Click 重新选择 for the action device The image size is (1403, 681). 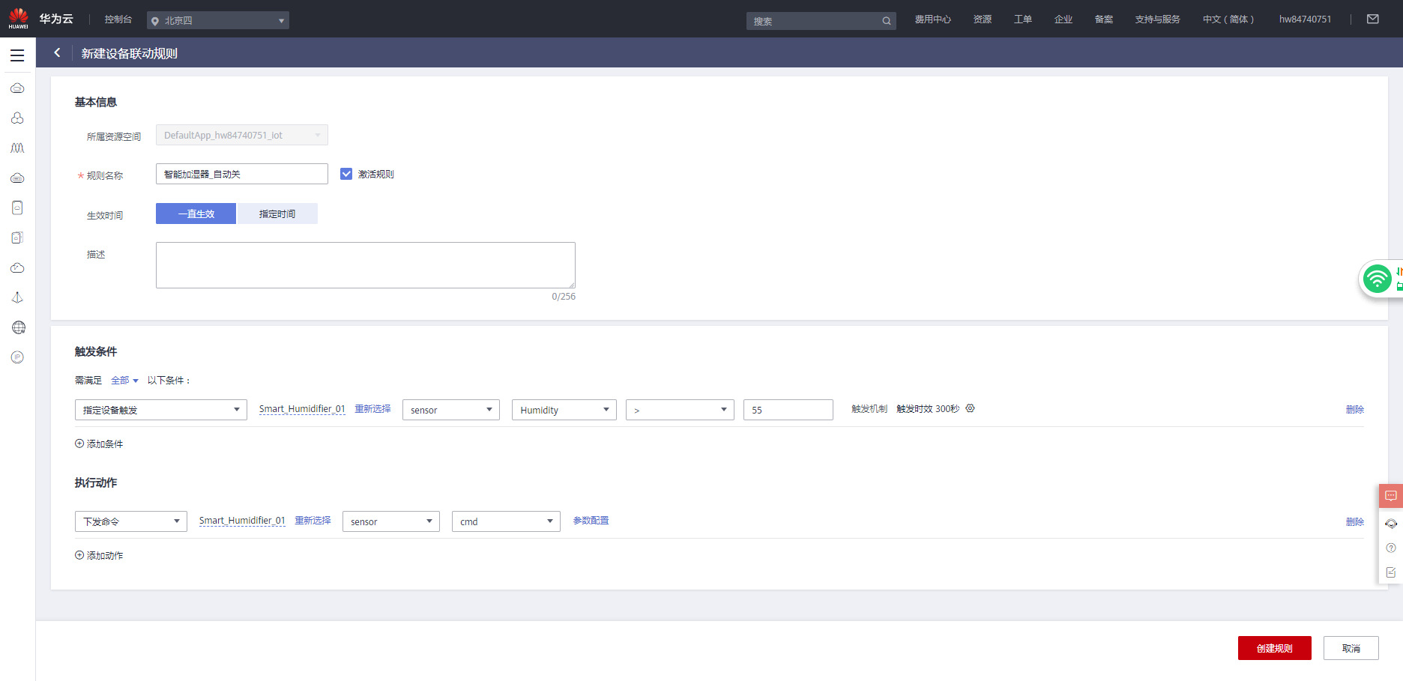pyautogui.click(x=313, y=521)
